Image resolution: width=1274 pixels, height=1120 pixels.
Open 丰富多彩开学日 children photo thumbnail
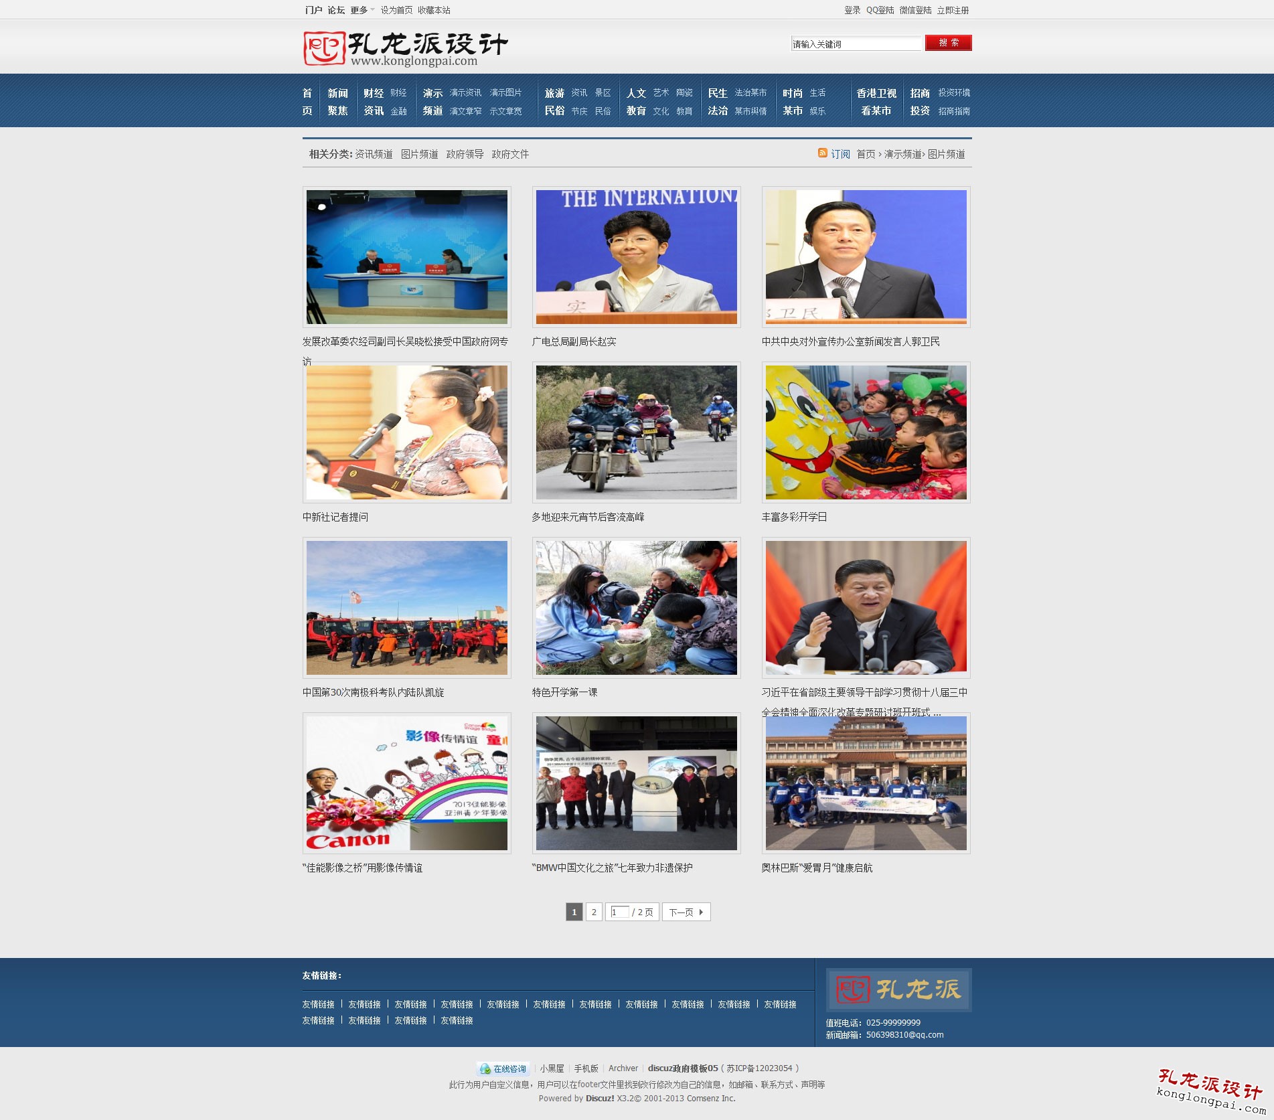tap(866, 432)
